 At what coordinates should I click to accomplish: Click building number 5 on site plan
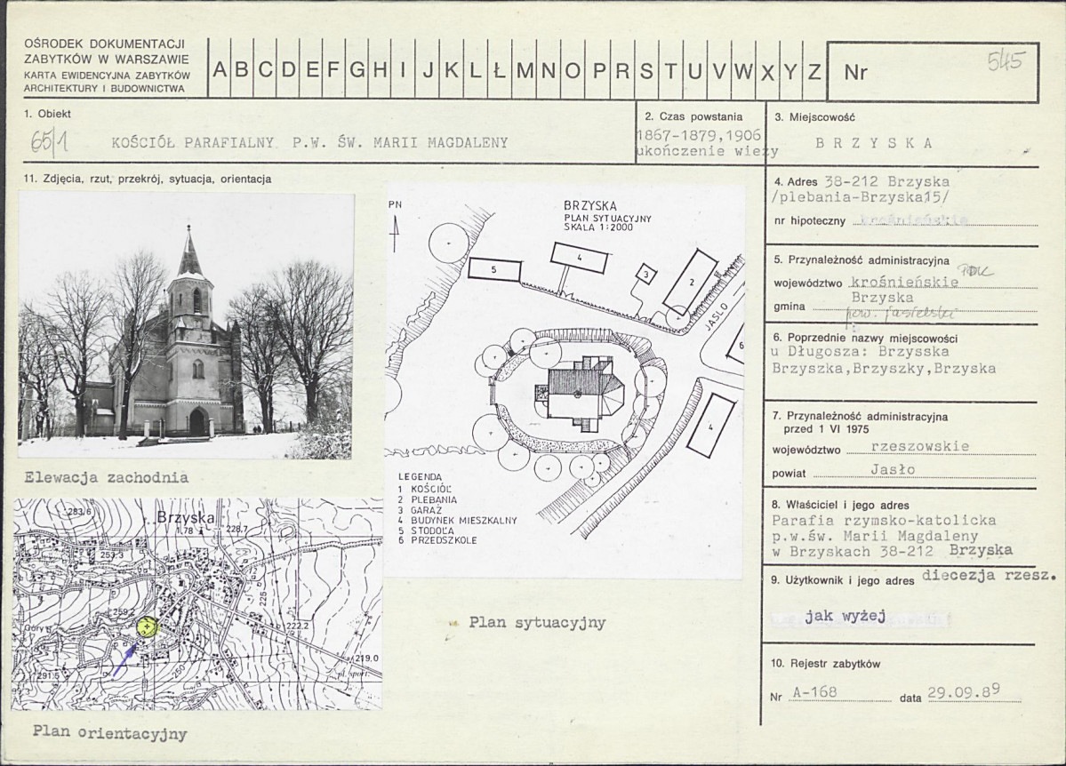(x=494, y=269)
